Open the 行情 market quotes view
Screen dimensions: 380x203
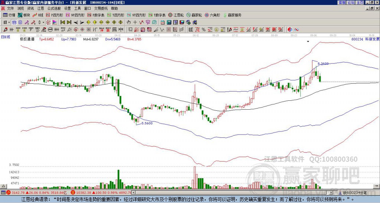(x=9, y=15)
